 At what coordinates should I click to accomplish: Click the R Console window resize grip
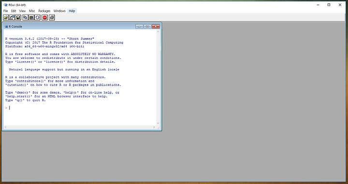coord(158,127)
